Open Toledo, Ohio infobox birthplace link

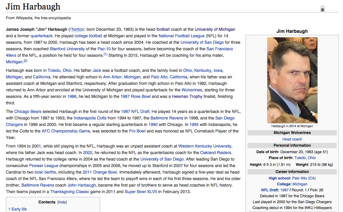(305, 158)
